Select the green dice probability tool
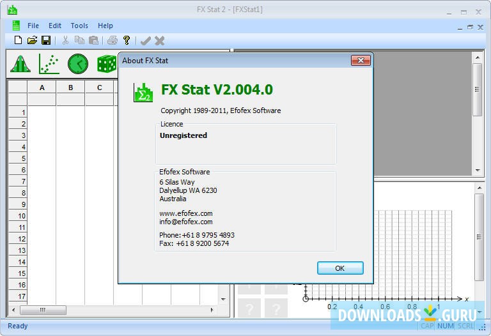Image resolution: width=491 pixels, height=336 pixels. [107, 64]
